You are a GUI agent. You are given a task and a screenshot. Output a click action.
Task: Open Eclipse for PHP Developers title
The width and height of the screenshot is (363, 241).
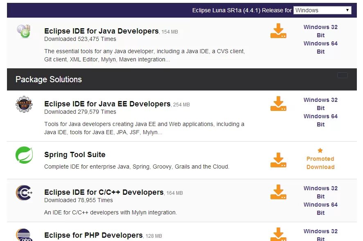pyautogui.click(x=93, y=235)
